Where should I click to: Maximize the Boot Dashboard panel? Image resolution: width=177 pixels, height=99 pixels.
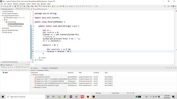click(x=28, y=65)
